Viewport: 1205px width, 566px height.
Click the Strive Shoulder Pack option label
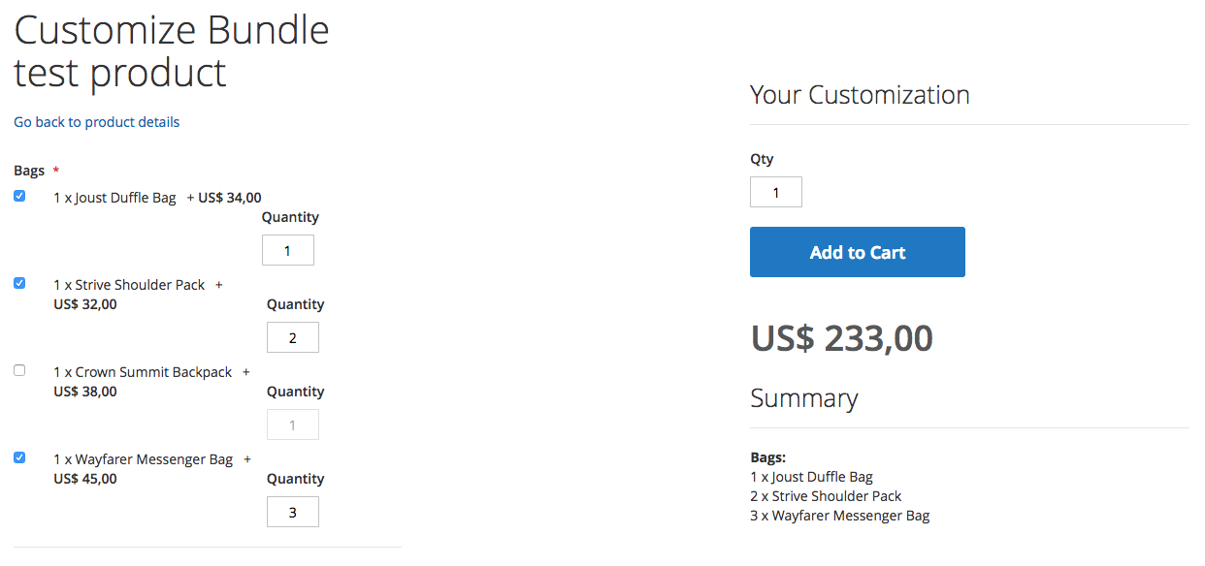(129, 285)
